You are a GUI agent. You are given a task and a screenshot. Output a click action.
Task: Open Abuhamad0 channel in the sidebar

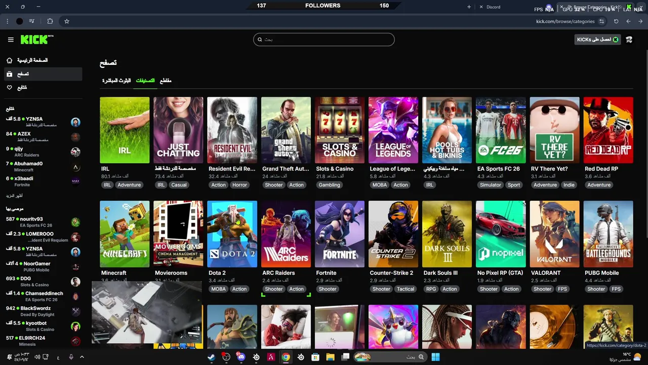[x=43, y=166]
